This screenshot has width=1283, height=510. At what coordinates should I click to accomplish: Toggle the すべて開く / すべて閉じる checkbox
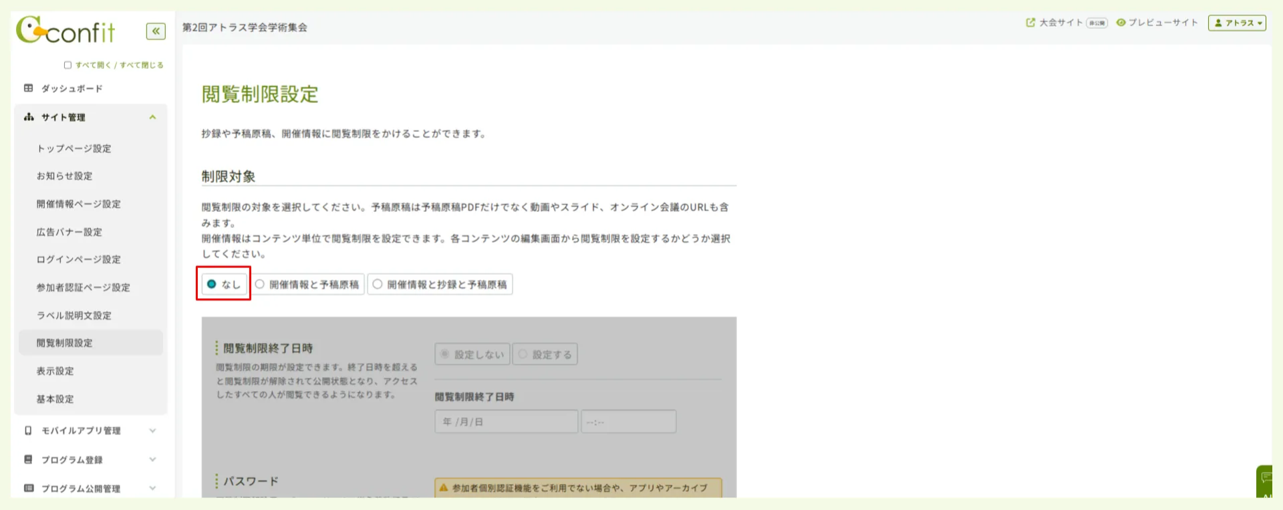67,65
